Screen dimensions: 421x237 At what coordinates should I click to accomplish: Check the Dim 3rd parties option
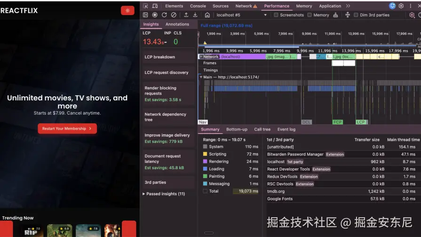pos(356,15)
